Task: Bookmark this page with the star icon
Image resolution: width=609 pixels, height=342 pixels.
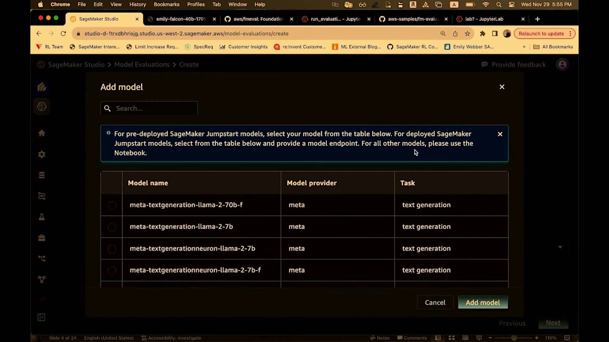Action: click(x=467, y=33)
